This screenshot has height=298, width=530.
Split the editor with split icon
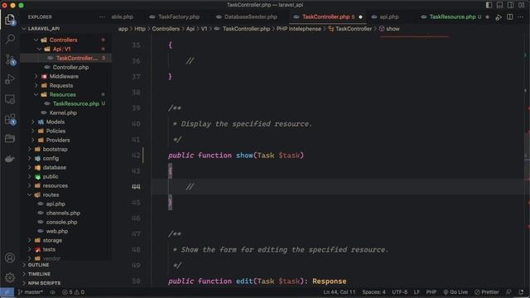pyautogui.click(x=510, y=17)
